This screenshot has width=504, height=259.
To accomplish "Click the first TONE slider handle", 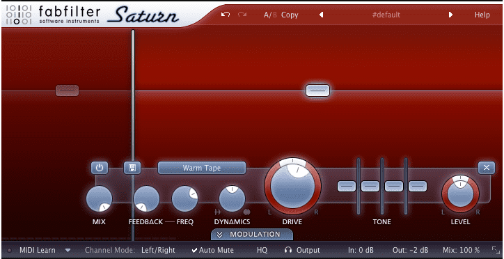I will [x=347, y=186].
